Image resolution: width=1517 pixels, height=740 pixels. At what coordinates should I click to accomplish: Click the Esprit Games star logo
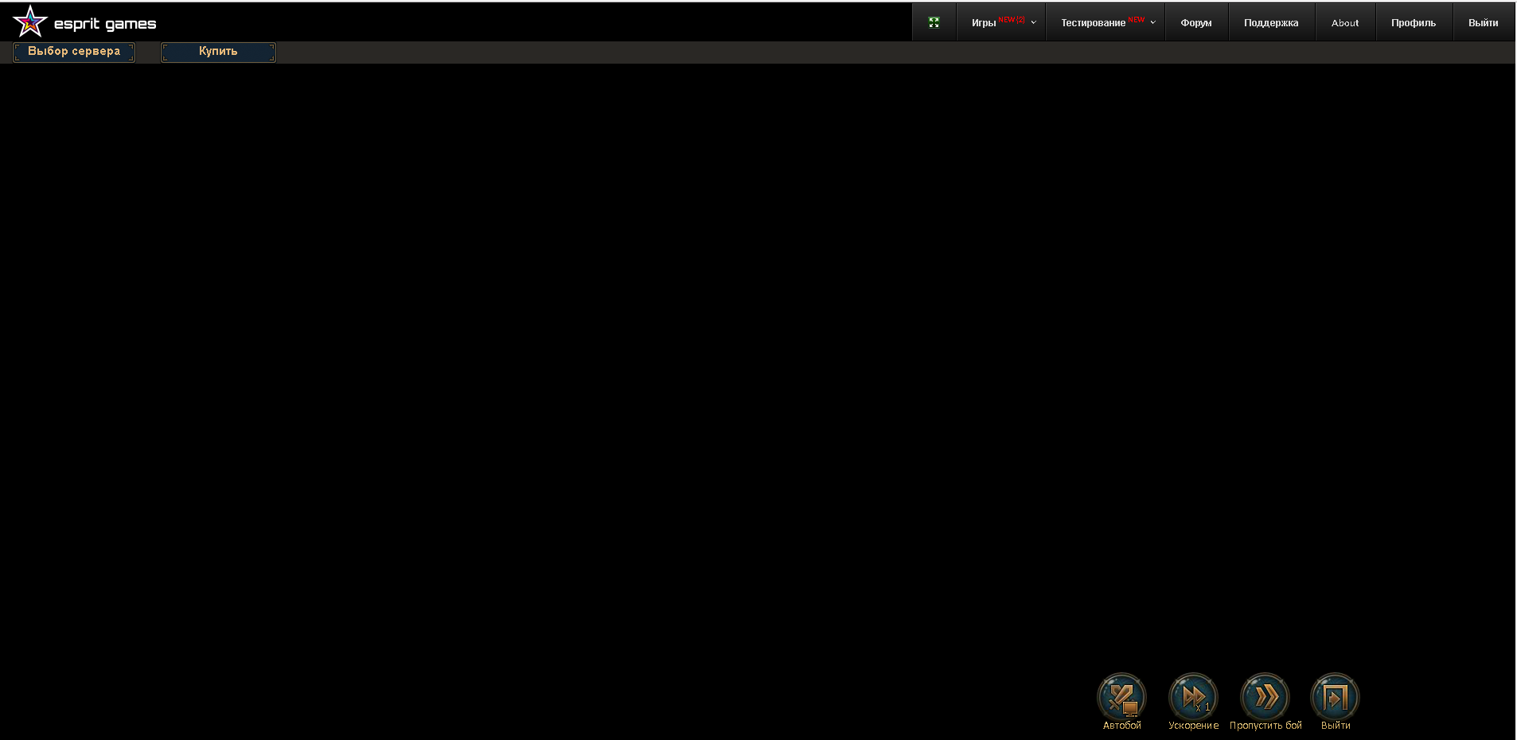[30, 21]
